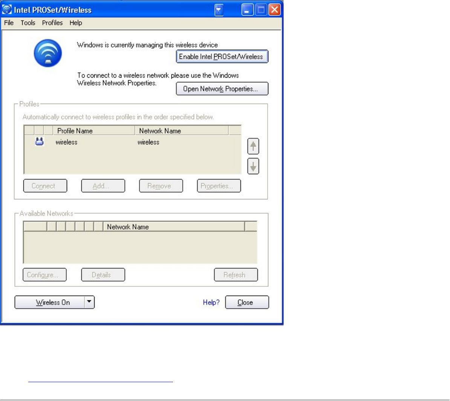450x401 pixels.
Task: Click the blue wireless signal status icon
Action: coord(47,53)
